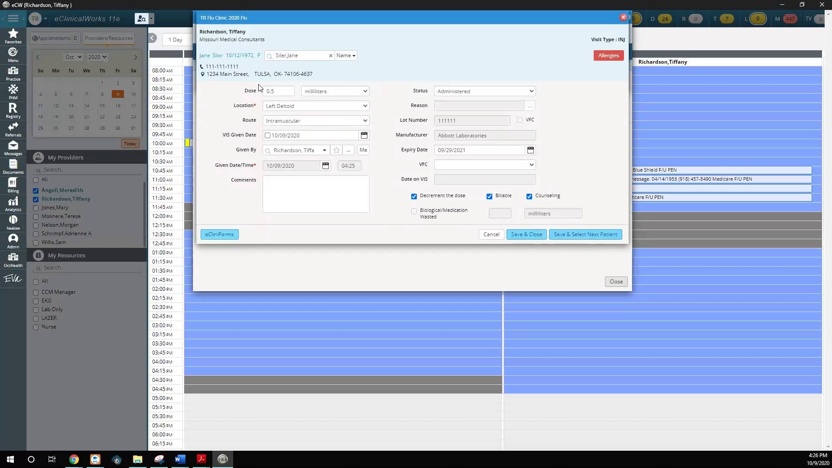Click the Save & Close button
Screen dimensions: 832x468
pyautogui.click(x=526, y=234)
